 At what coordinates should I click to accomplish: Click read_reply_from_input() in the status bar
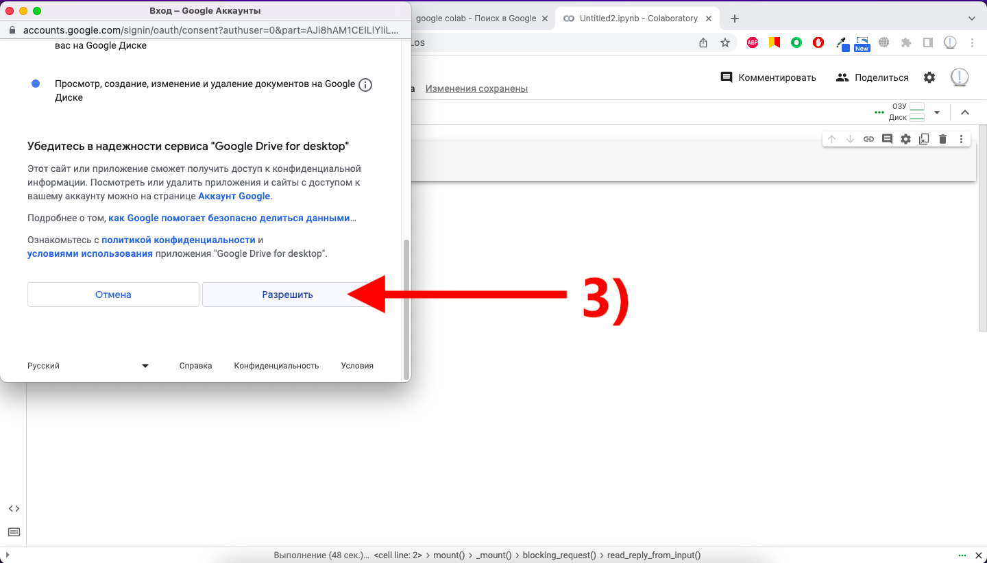click(x=654, y=555)
